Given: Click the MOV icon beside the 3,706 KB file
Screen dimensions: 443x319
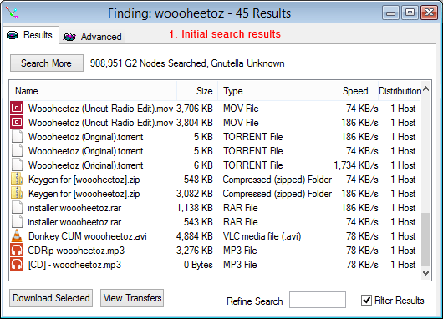Looking at the screenshot, I should point(17,108).
